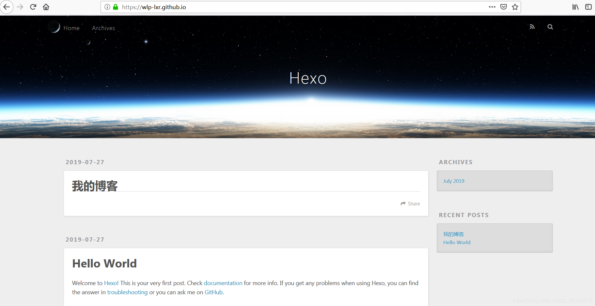Open the blog search magnifier

coord(550,27)
